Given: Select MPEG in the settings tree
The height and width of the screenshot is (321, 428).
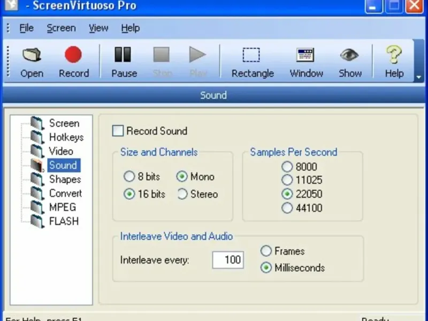Looking at the screenshot, I should tap(63, 207).
